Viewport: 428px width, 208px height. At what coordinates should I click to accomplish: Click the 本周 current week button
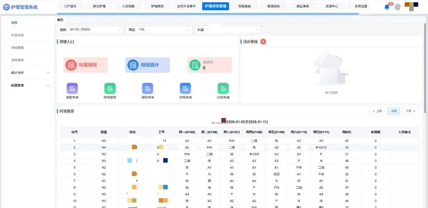point(394,111)
